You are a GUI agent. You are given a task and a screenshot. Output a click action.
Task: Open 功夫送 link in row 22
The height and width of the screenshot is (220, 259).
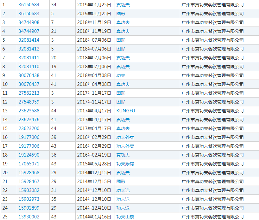coord(123,190)
